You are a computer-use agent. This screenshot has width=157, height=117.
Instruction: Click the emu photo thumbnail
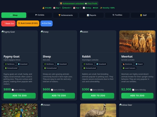pyautogui.click(x=98, y=110)
